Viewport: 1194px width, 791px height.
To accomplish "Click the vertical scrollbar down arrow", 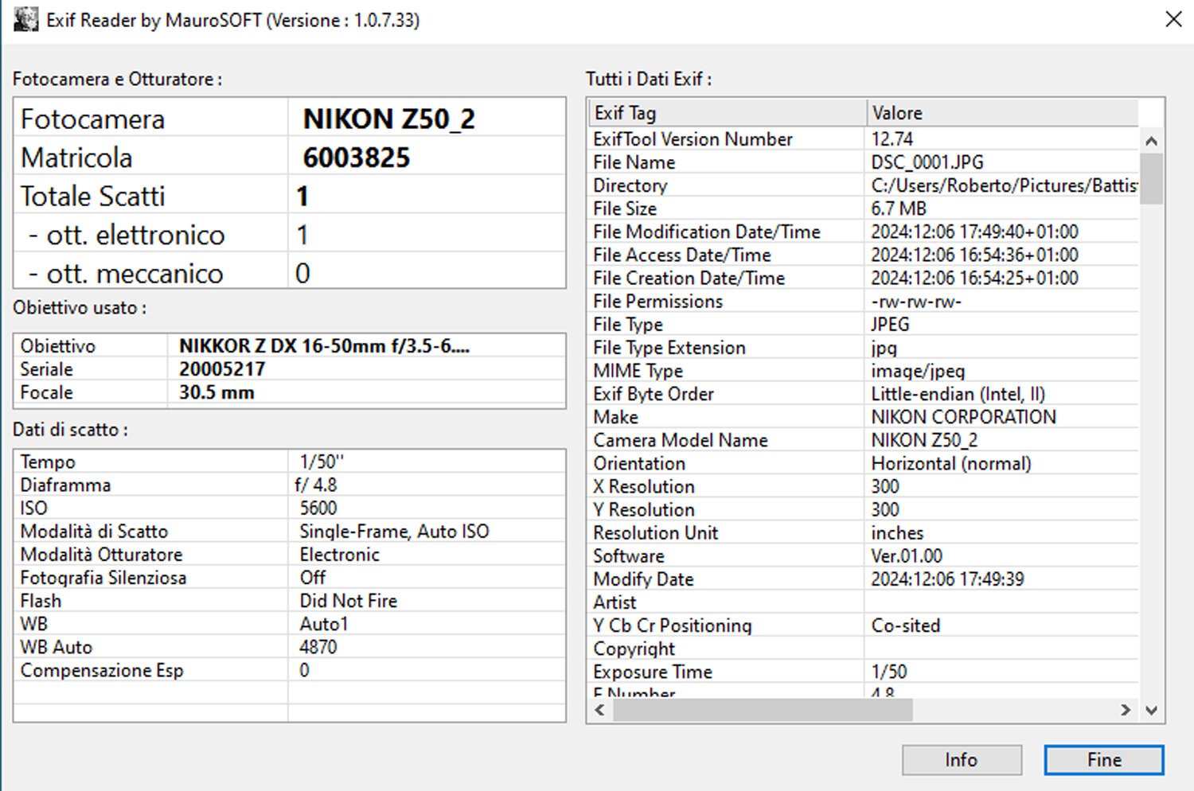I will [1151, 710].
